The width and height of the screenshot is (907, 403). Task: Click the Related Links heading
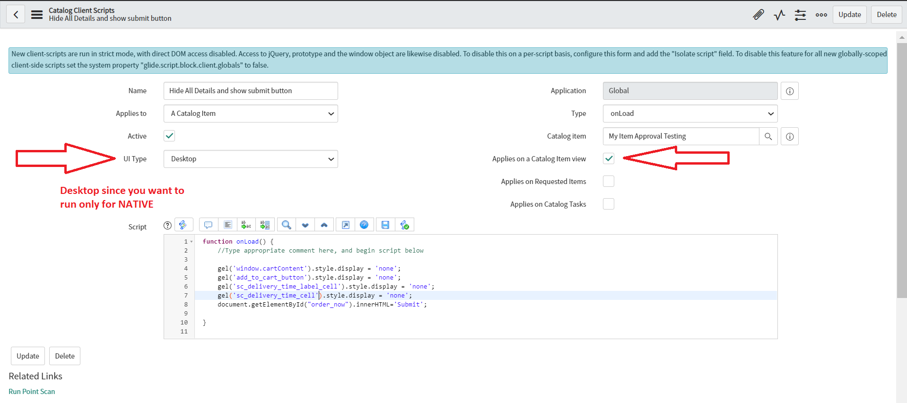35,376
